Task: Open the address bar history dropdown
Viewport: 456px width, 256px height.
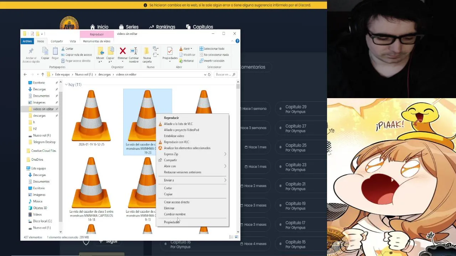Action: 205,74
